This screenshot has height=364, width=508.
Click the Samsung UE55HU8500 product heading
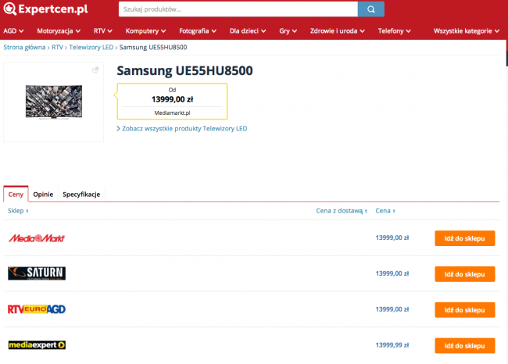click(184, 70)
